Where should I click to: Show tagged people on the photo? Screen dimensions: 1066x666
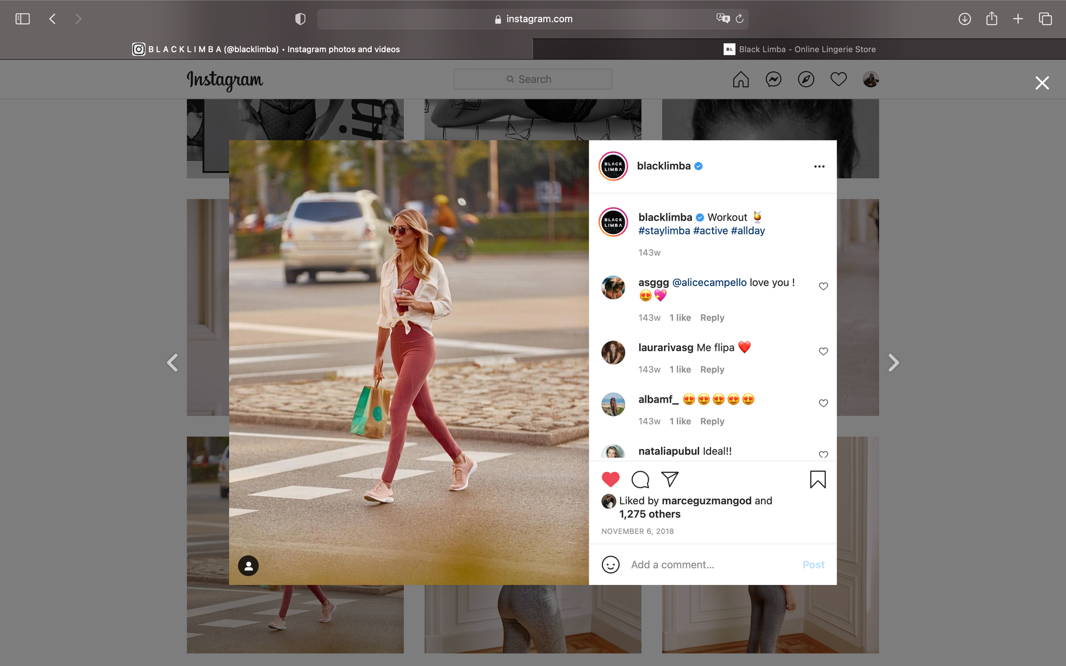click(x=248, y=565)
